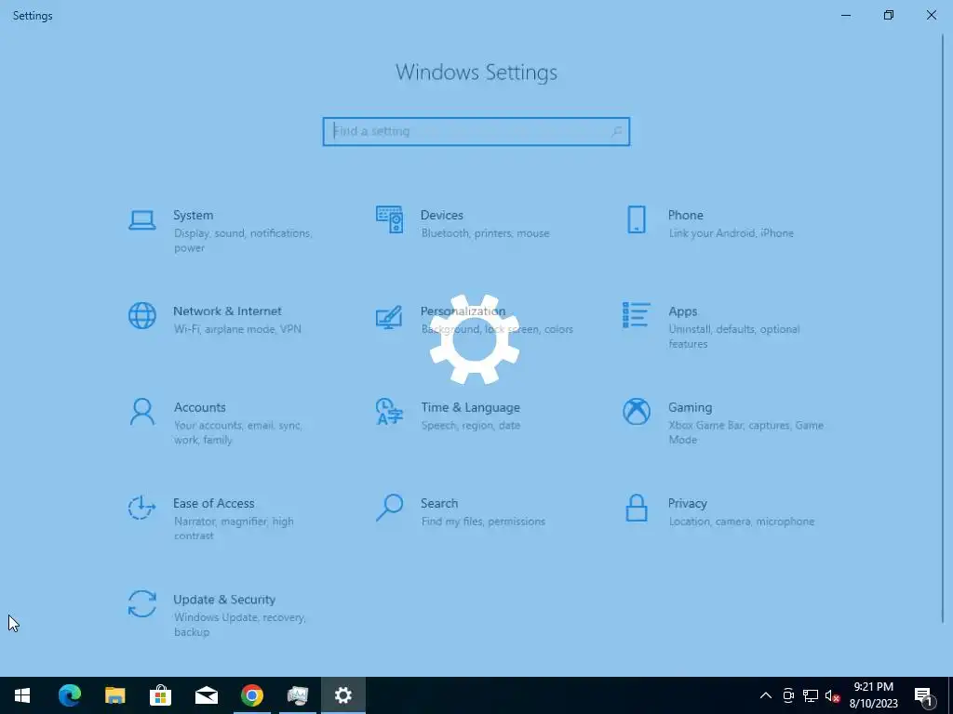
Task: Open Microsoft Store from the taskbar
Action: (x=160, y=695)
